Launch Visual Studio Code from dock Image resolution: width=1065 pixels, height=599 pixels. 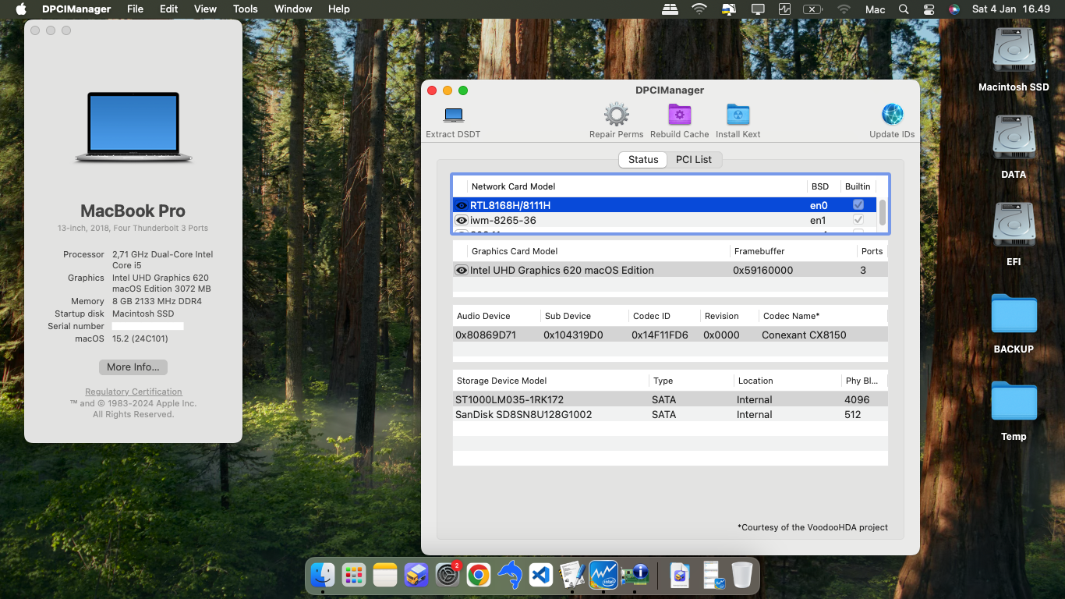click(x=541, y=576)
